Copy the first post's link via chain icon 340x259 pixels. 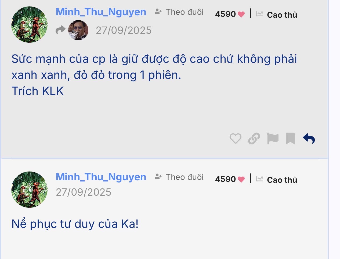pyautogui.click(x=254, y=138)
